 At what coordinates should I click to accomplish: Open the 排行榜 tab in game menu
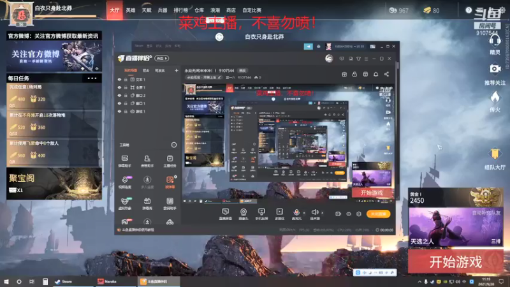181,10
